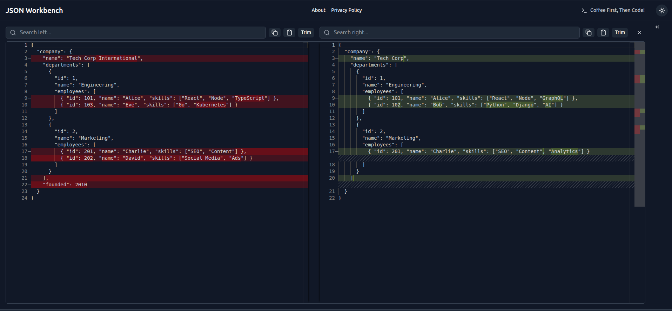Click "Analytics" on right line 17
The height and width of the screenshot is (311, 672).
pyautogui.click(x=564, y=151)
